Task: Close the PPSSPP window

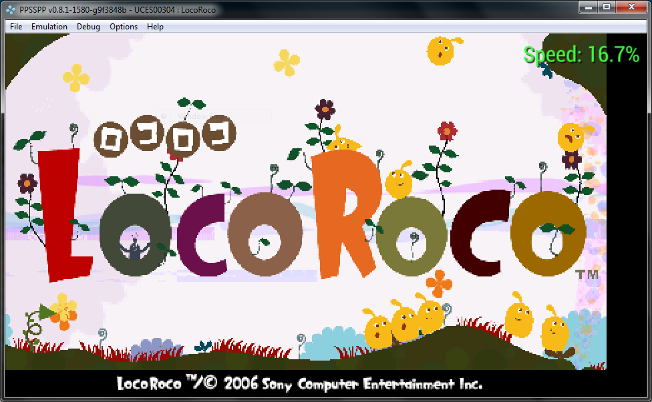Action: pos(631,7)
